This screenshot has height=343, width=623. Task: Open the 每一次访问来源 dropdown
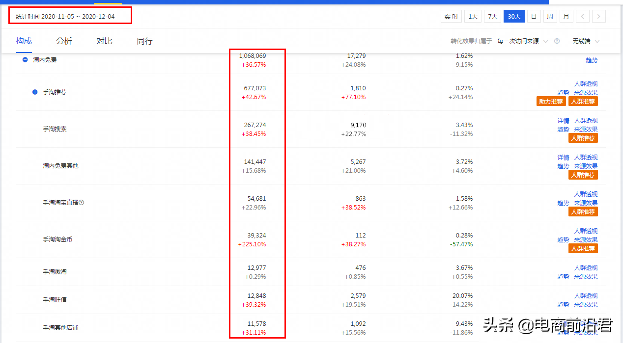coord(522,41)
